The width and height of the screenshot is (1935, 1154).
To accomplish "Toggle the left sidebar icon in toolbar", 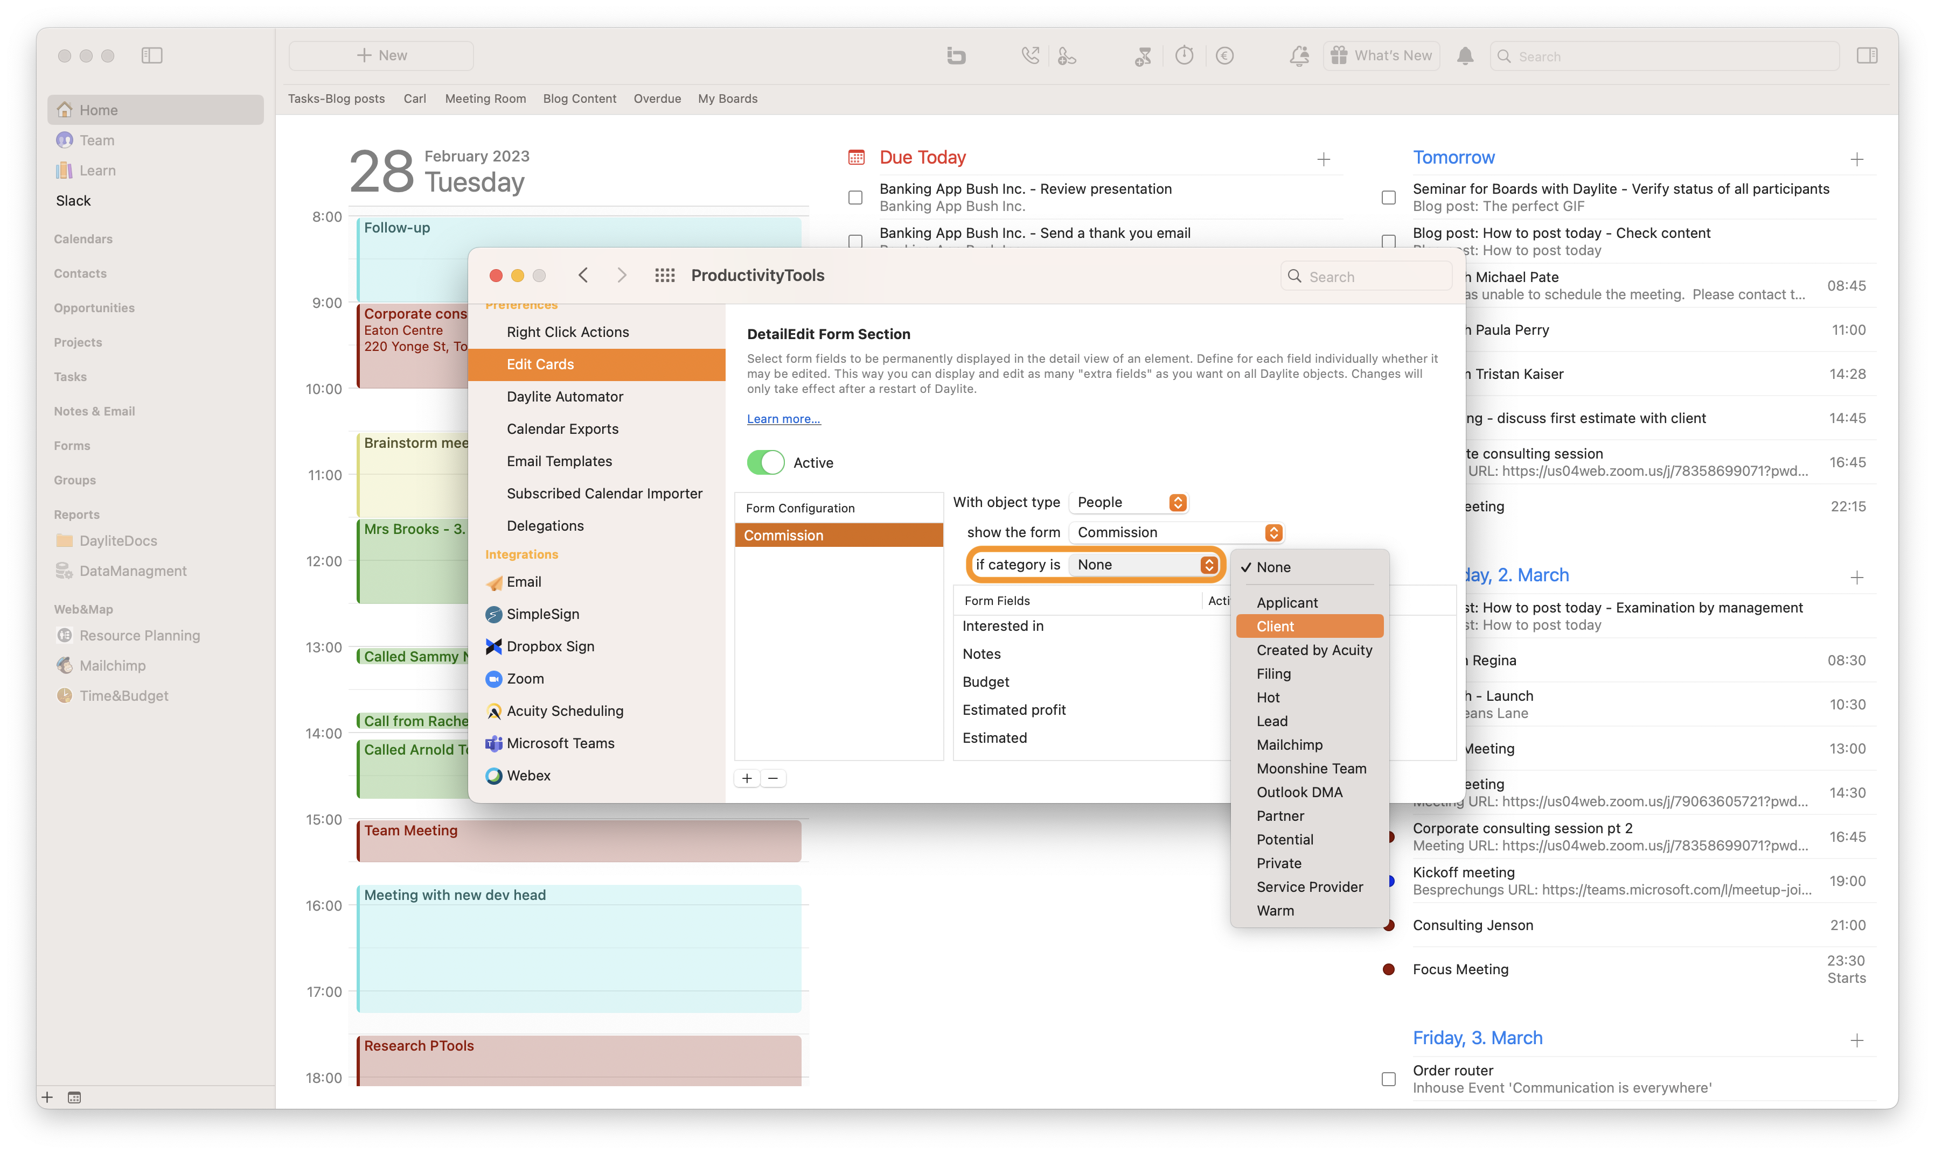I will [152, 55].
